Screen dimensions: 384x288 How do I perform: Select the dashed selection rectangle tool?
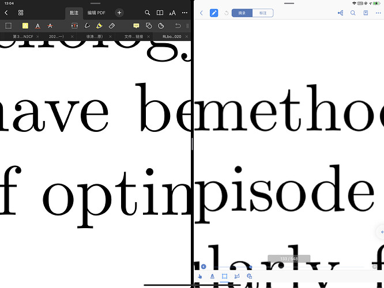pyautogui.click(x=8, y=26)
